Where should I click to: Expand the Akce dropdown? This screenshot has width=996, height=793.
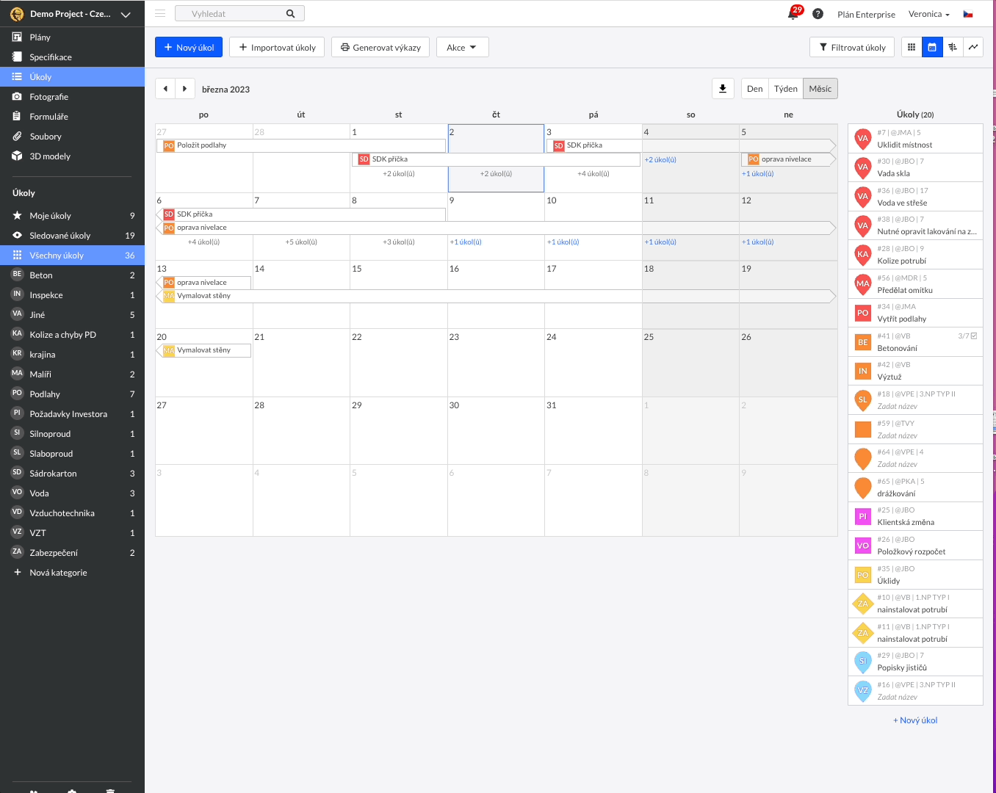point(462,47)
